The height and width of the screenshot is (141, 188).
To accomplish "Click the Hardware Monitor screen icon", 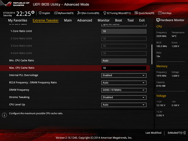I will [x=158, y=20].
